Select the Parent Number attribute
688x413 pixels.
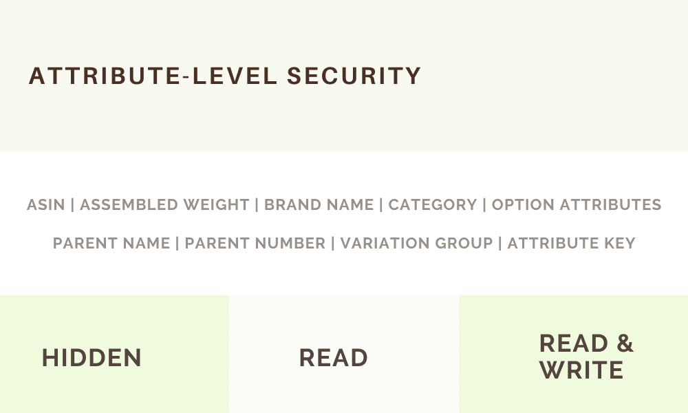coord(255,243)
